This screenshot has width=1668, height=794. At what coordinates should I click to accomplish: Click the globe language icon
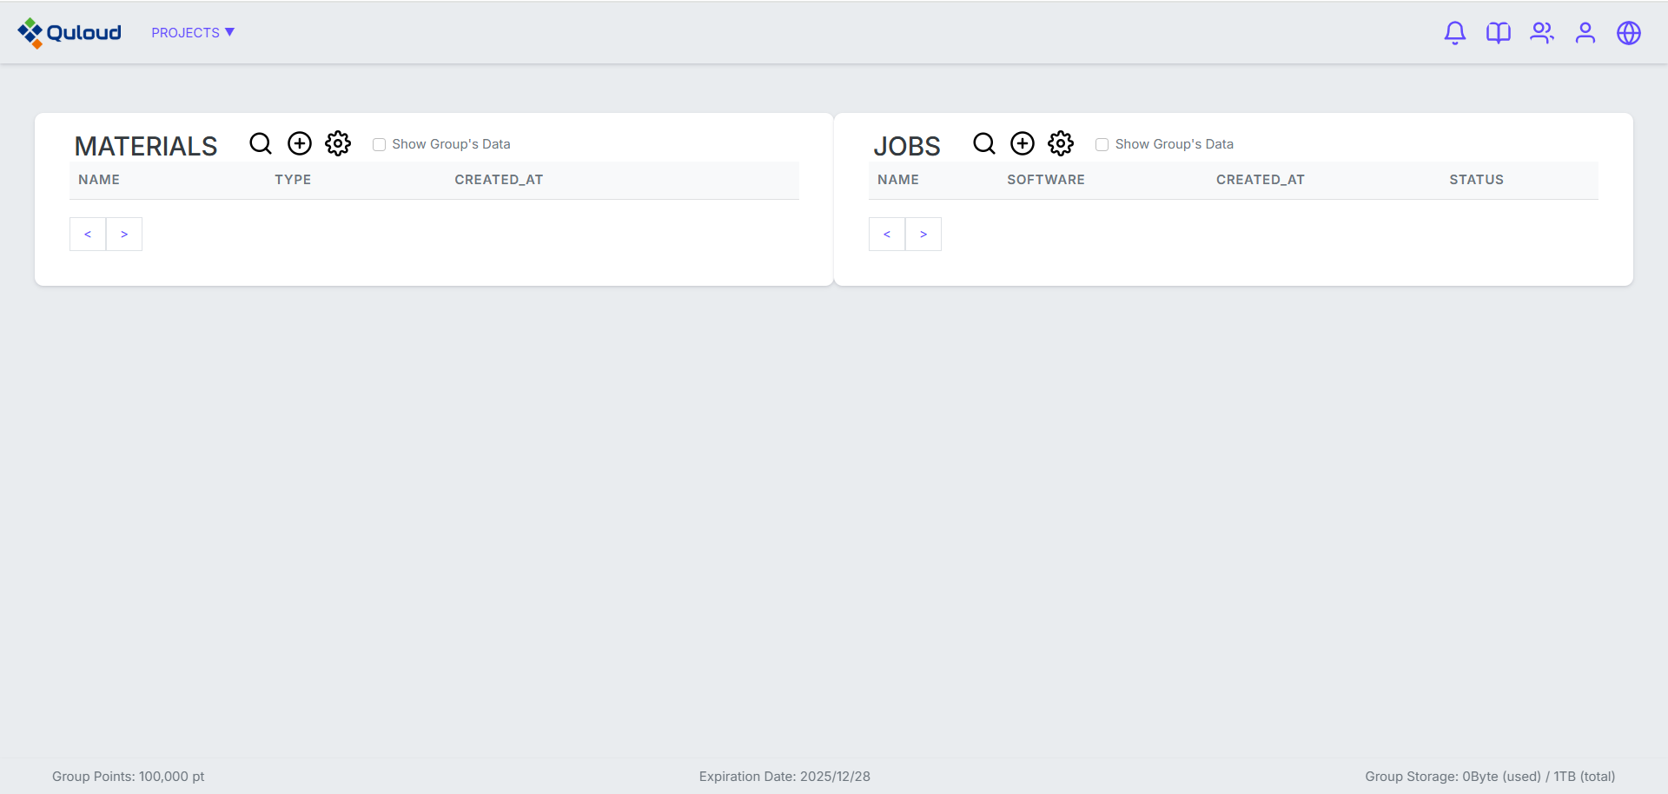click(x=1628, y=33)
